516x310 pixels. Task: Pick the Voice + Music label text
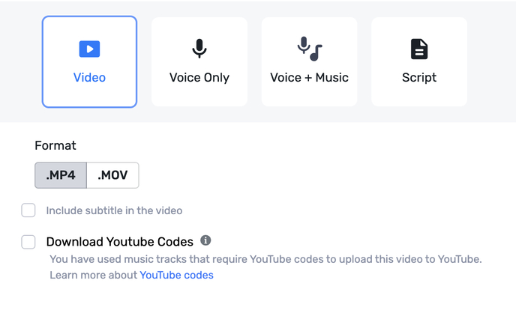[309, 77]
